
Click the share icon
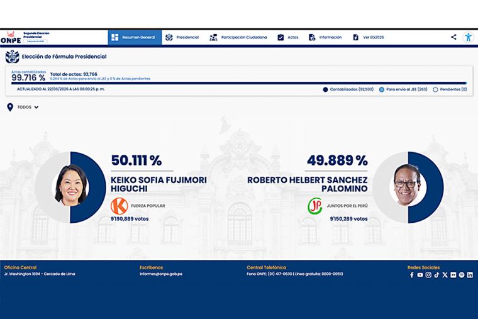(453, 37)
